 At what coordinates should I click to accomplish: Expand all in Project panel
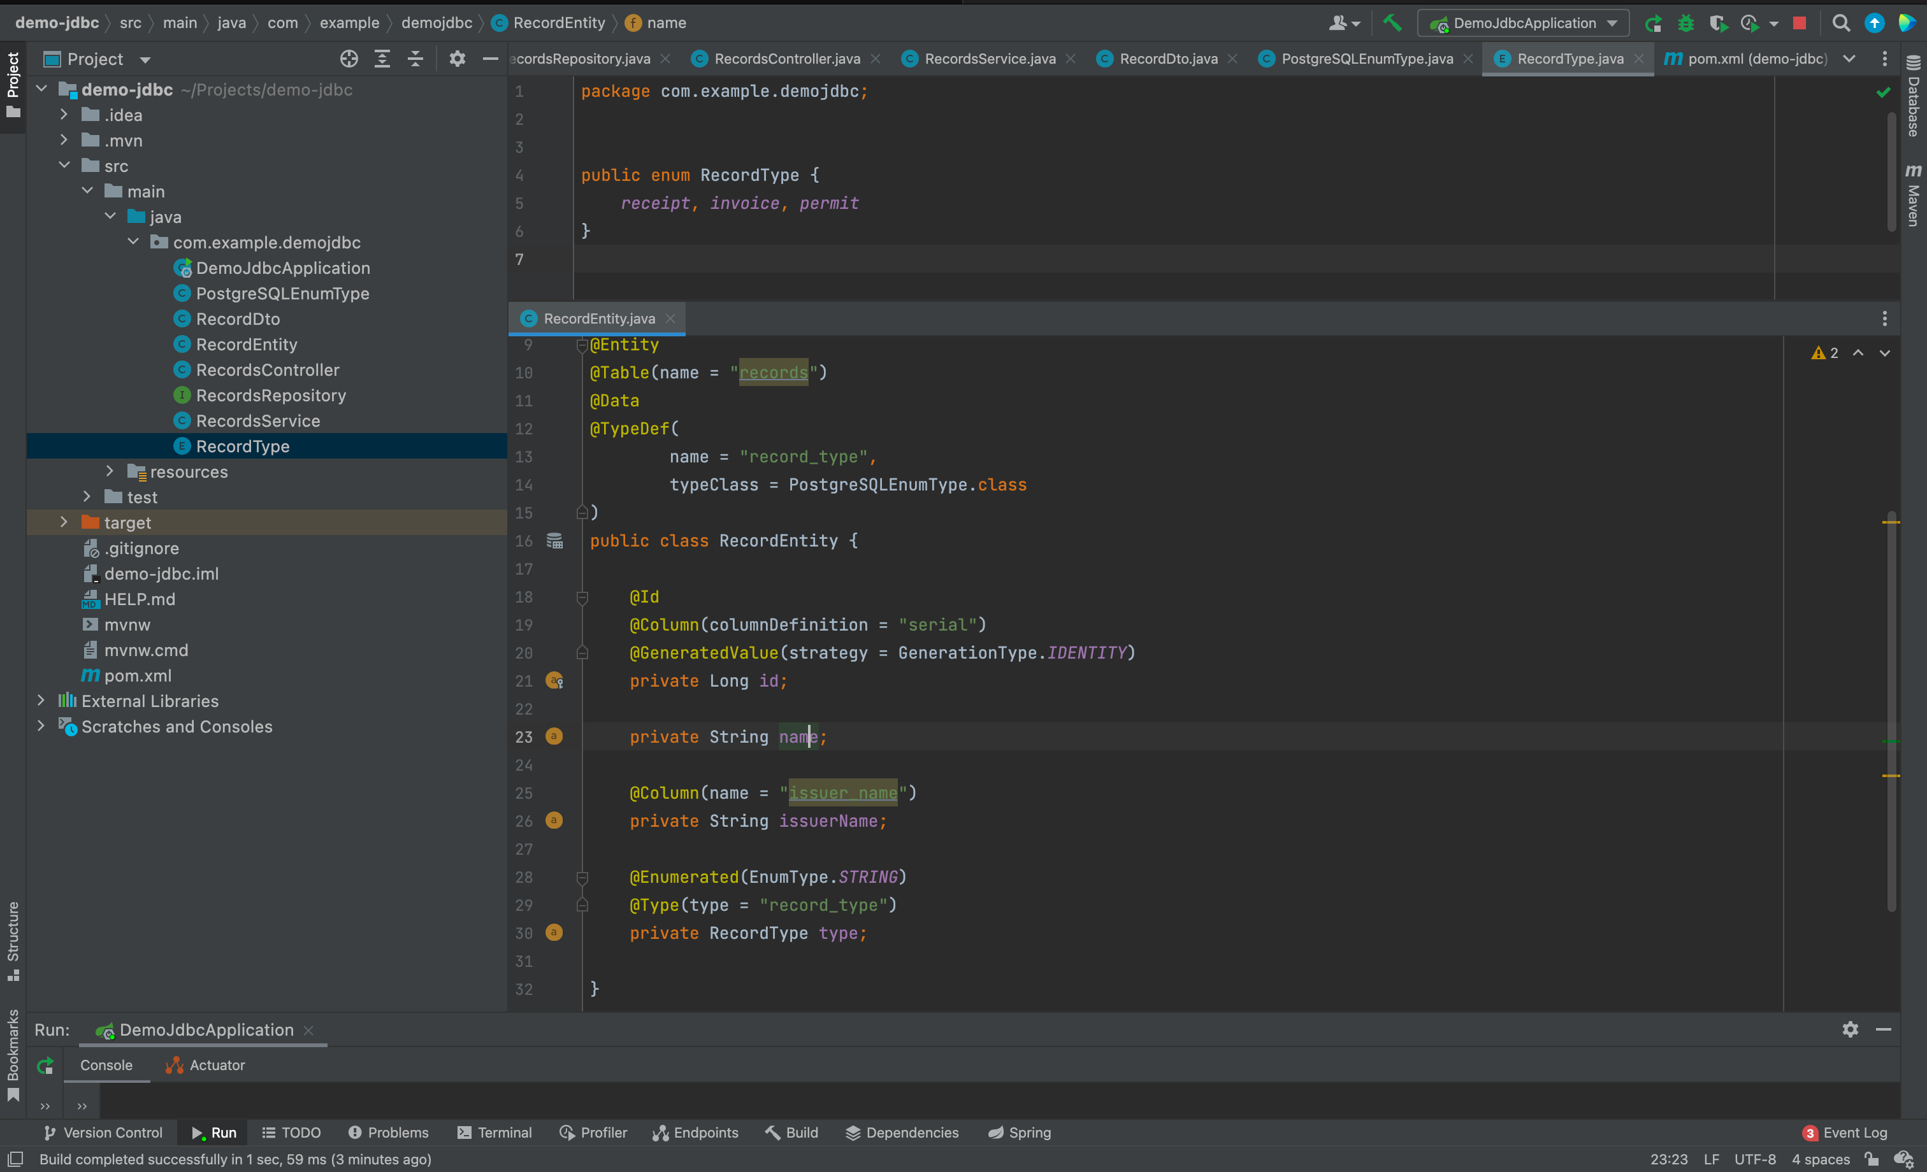[382, 59]
